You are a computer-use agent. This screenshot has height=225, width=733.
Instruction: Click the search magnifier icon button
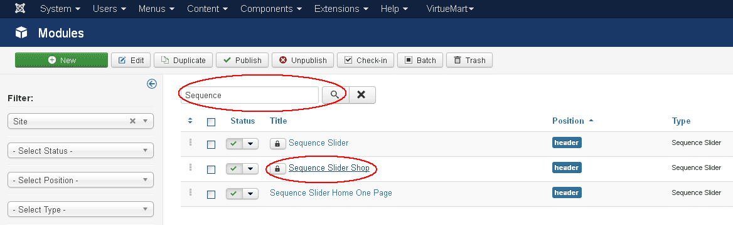tap(335, 94)
